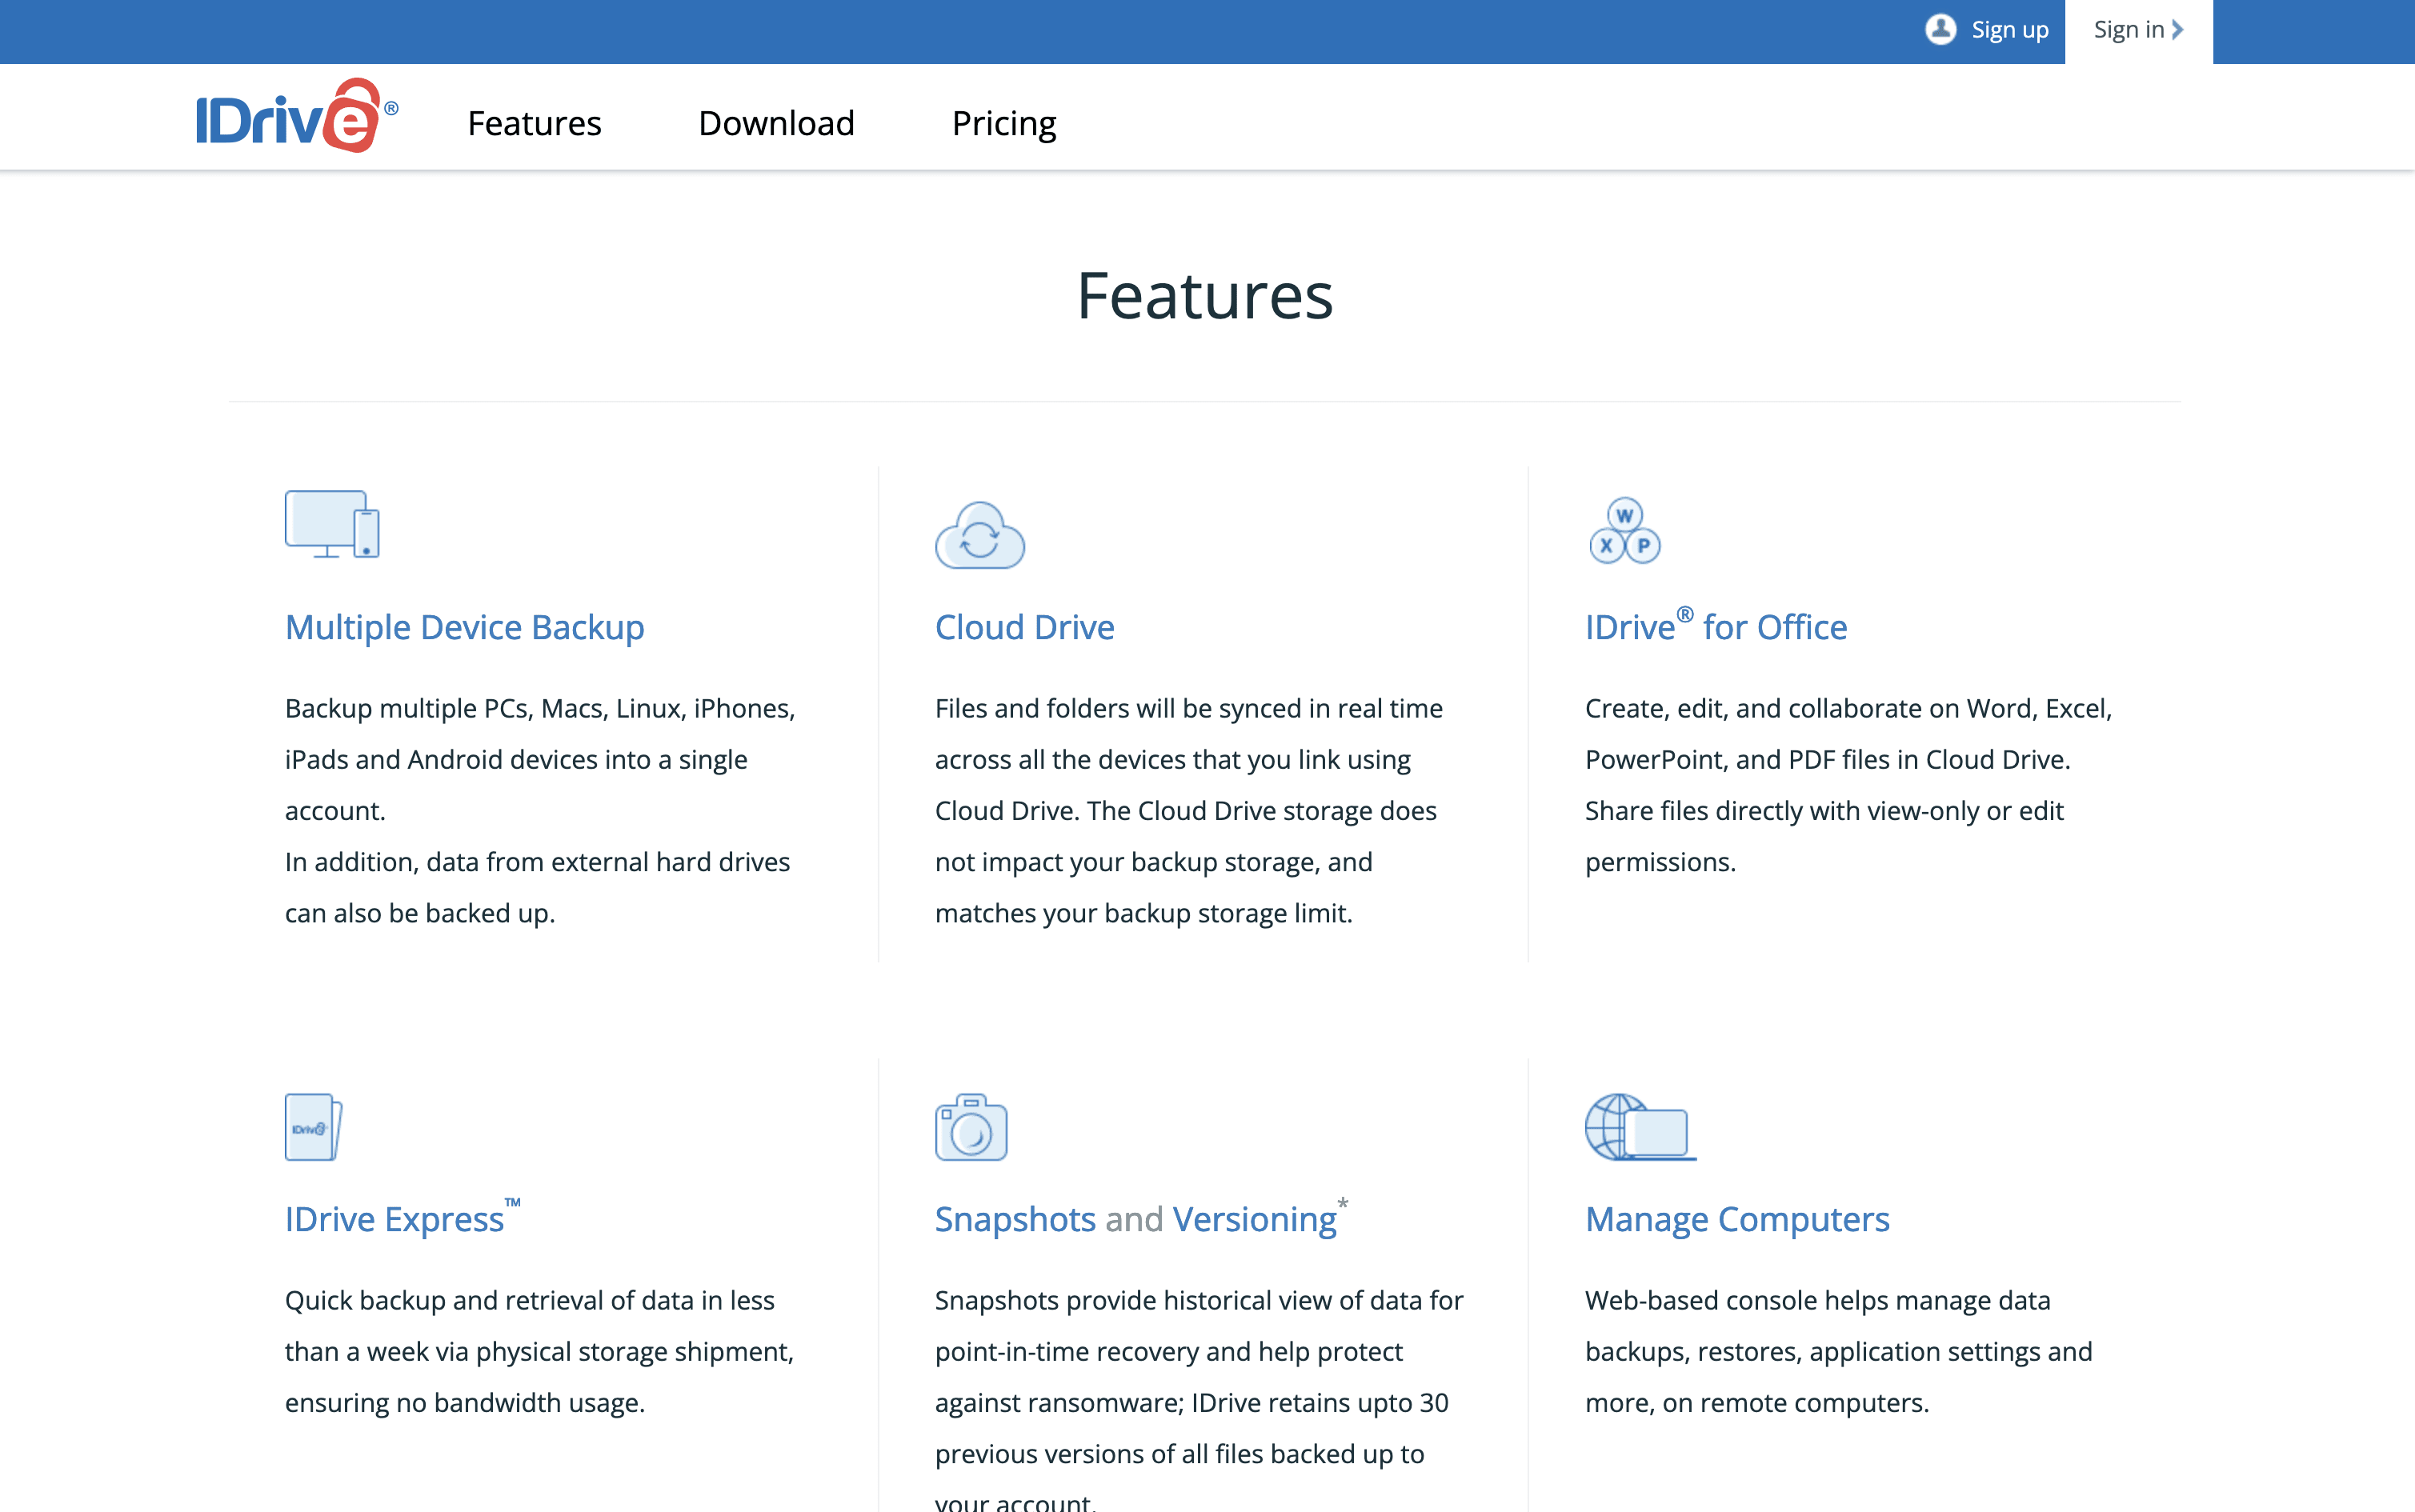Screen dimensions: 2415x1512
Task: Click the text 'Share files directly with view-only or edit'
Action: point(1824,811)
